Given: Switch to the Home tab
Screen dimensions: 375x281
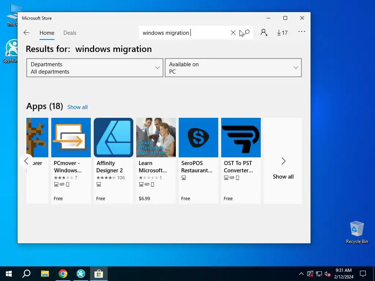Looking at the screenshot, I should (x=47, y=33).
